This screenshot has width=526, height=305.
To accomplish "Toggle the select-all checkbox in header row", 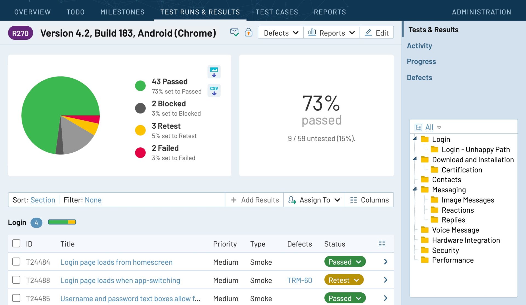I will tap(16, 244).
